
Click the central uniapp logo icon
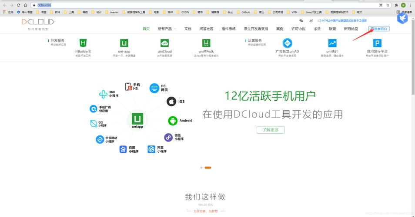coord(137,119)
